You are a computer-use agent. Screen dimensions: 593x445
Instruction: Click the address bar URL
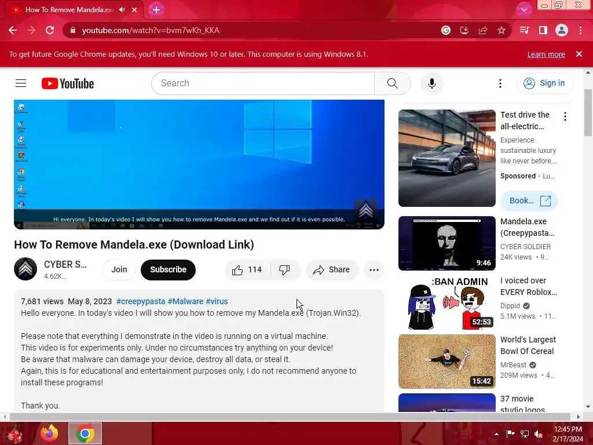coord(151,30)
